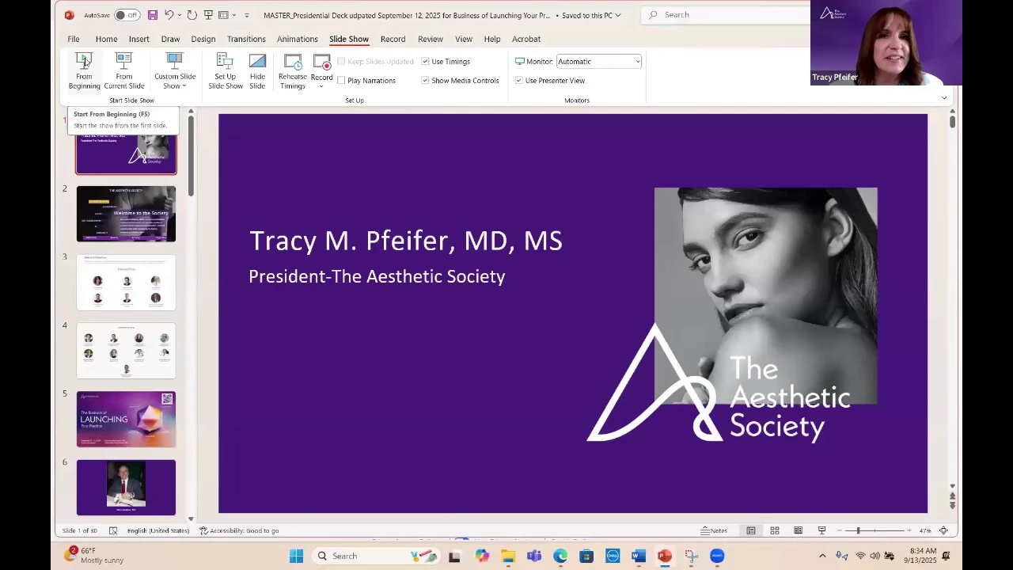Open Reading View from status bar
This screenshot has width=1013, height=570.
click(x=798, y=530)
